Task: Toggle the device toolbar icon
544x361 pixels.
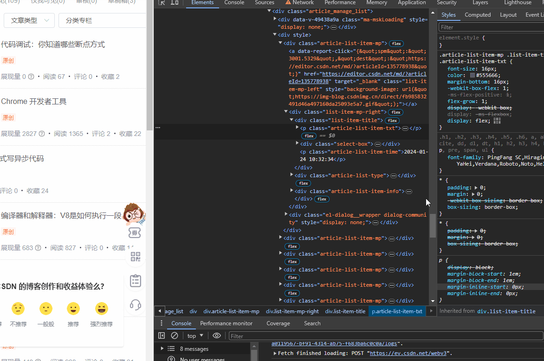Action: tap(175, 3)
